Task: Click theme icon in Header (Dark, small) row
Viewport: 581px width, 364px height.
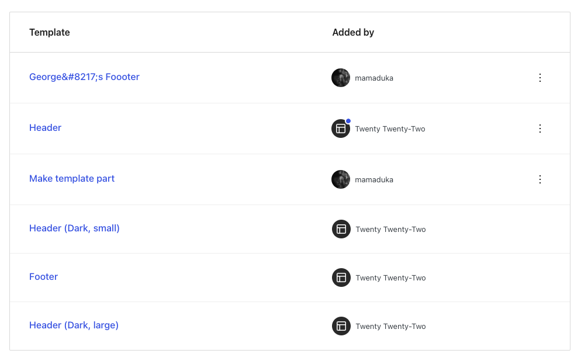Action: (x=341, y=229)
